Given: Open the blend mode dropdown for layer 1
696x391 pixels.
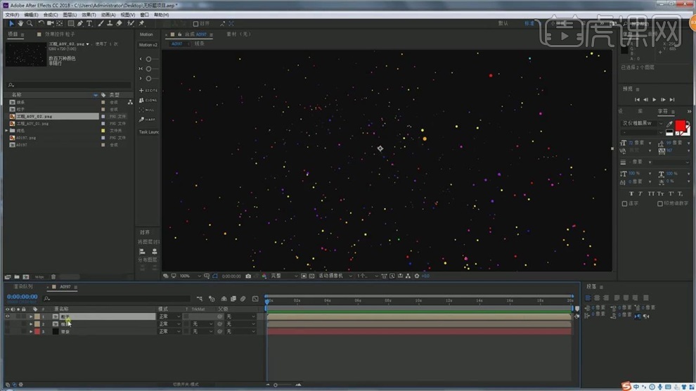Looking at the screenshot, I should tap(169, 316).
